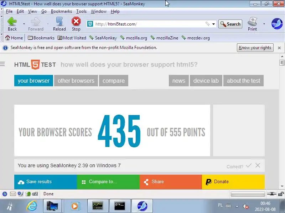The width and height of the screenshot is (285, 213).
Task: Click the tag bookmark icon in URL bar
Action: (x=208, y=24)
